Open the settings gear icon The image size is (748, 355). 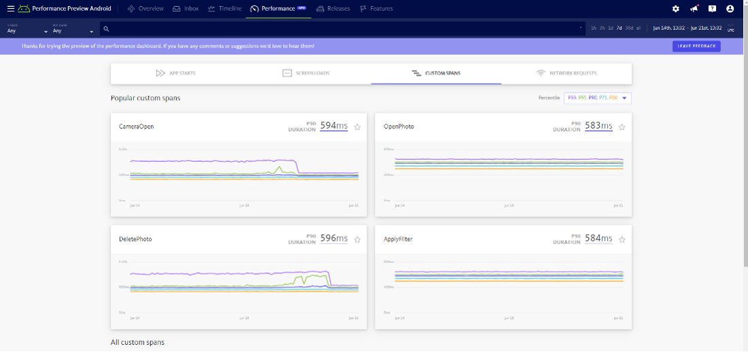[675, 9]
